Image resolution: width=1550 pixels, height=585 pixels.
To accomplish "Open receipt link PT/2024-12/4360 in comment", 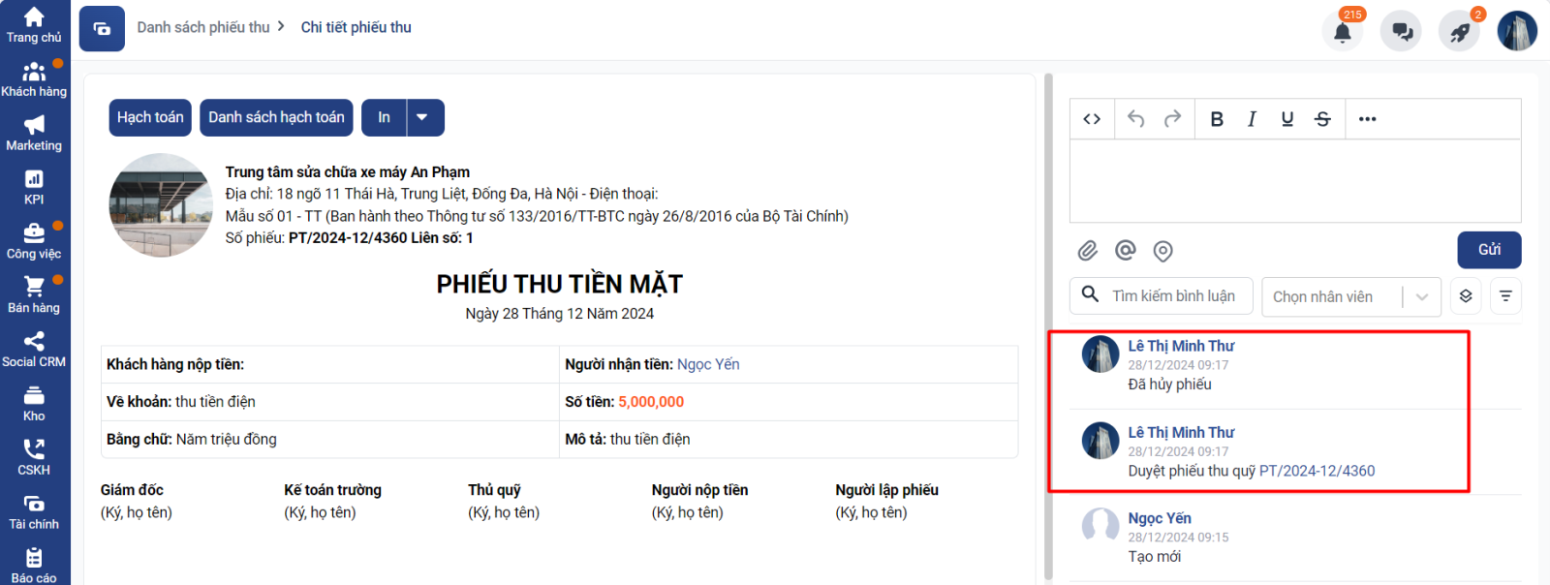I will click(x=1317, y=471).
